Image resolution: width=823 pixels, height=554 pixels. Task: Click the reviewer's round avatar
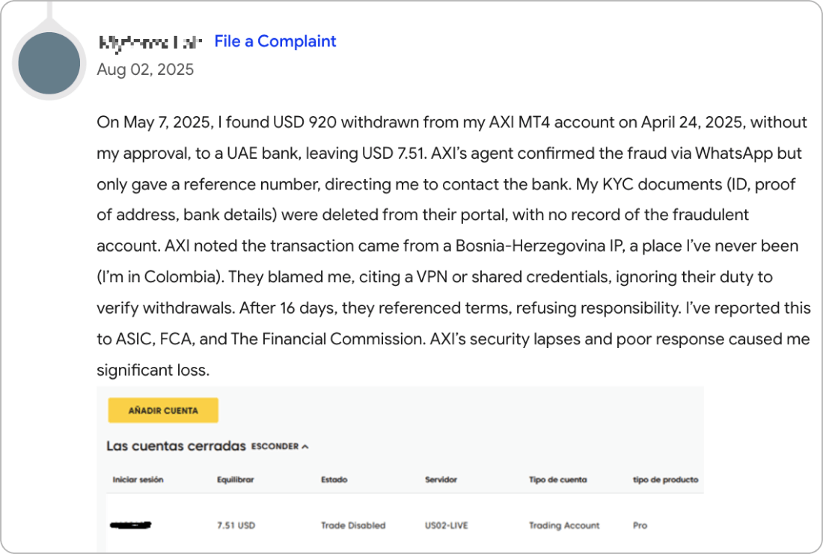[x=49, y=63]
